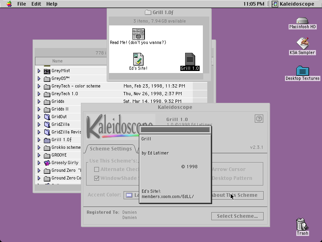Click the Grossly Girly folder icon

[47, 163]
